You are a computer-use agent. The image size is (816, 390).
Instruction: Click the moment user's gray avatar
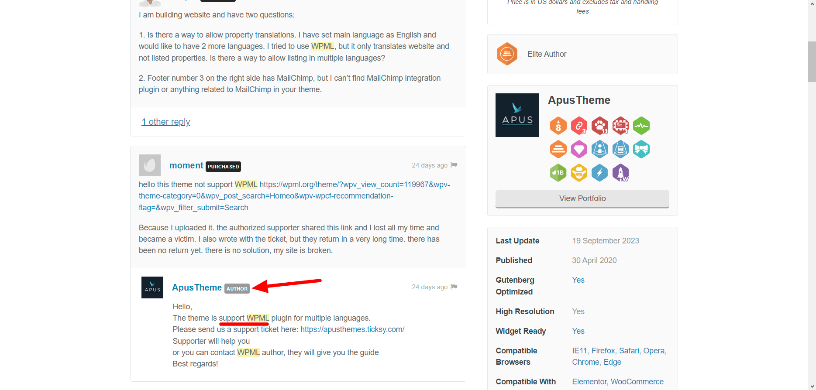(150, 165)
